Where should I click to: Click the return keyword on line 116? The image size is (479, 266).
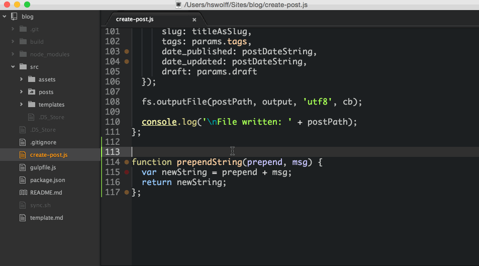coord(157,182)
